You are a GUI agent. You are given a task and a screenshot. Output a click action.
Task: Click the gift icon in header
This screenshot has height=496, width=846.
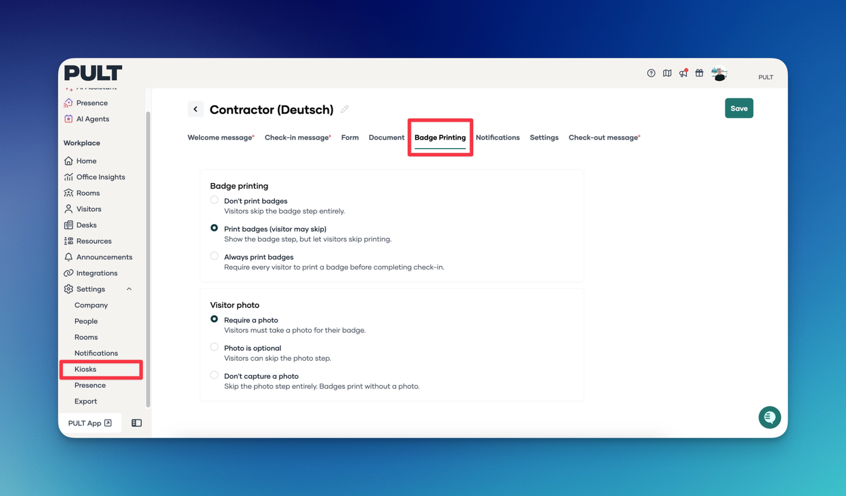(699, 73)
